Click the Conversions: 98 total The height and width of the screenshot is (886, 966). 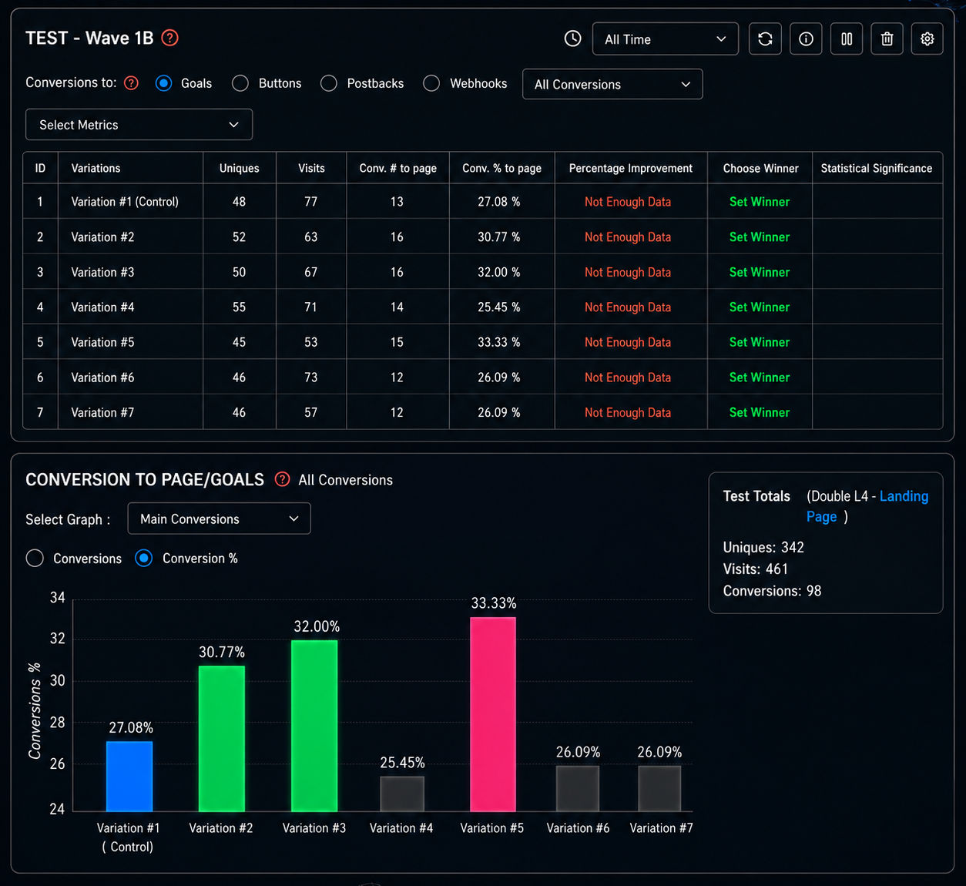pyautogui.click(x=772, y=591)
